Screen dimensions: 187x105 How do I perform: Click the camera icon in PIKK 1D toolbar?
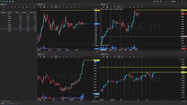pos(44,57)
